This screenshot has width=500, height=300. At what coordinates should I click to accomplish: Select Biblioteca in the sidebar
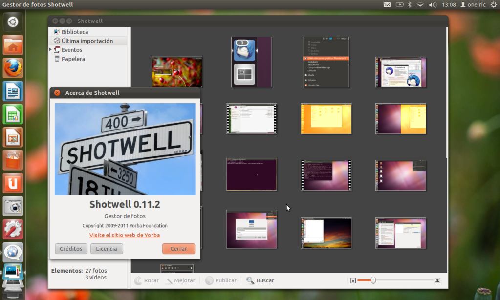click(74, 32)
